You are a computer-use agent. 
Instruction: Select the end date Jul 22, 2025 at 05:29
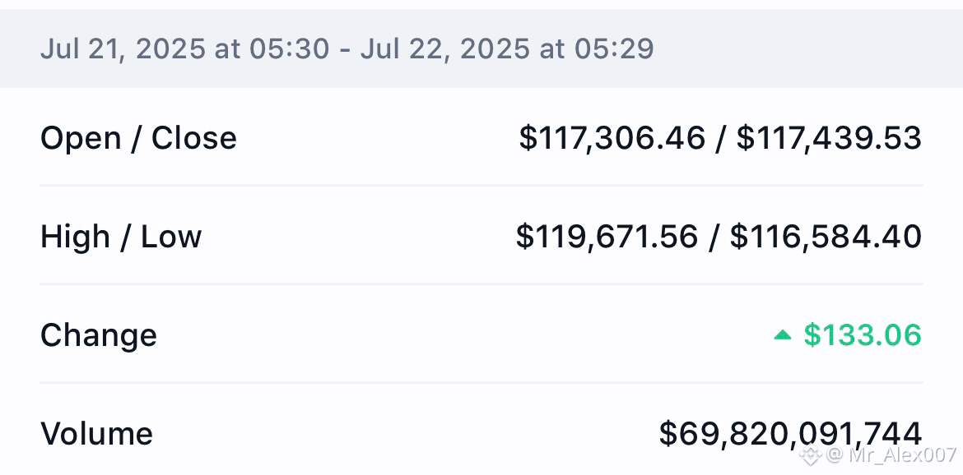[507, 48]
